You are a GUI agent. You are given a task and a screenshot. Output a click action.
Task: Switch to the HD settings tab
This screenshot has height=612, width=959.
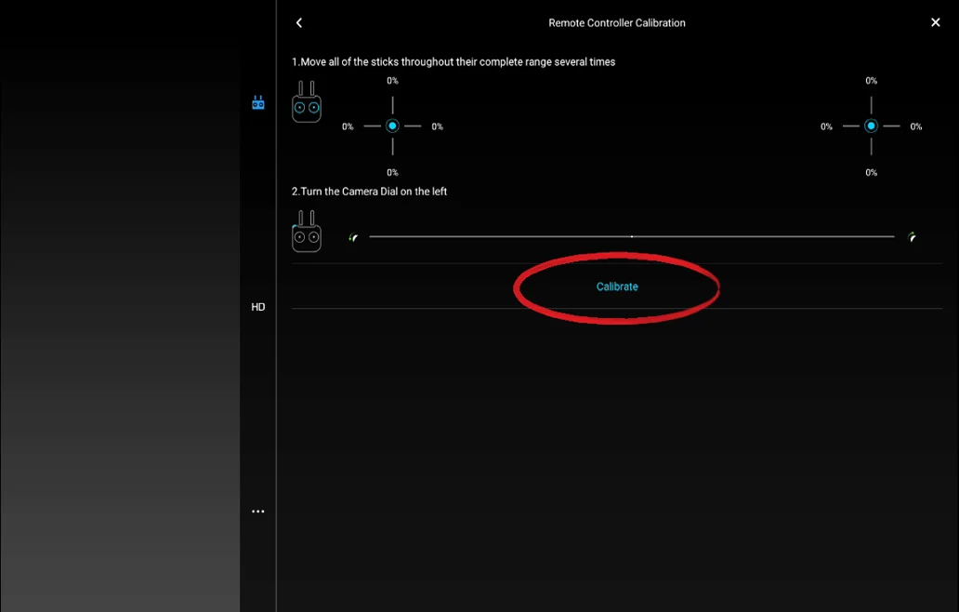[258, 307]
